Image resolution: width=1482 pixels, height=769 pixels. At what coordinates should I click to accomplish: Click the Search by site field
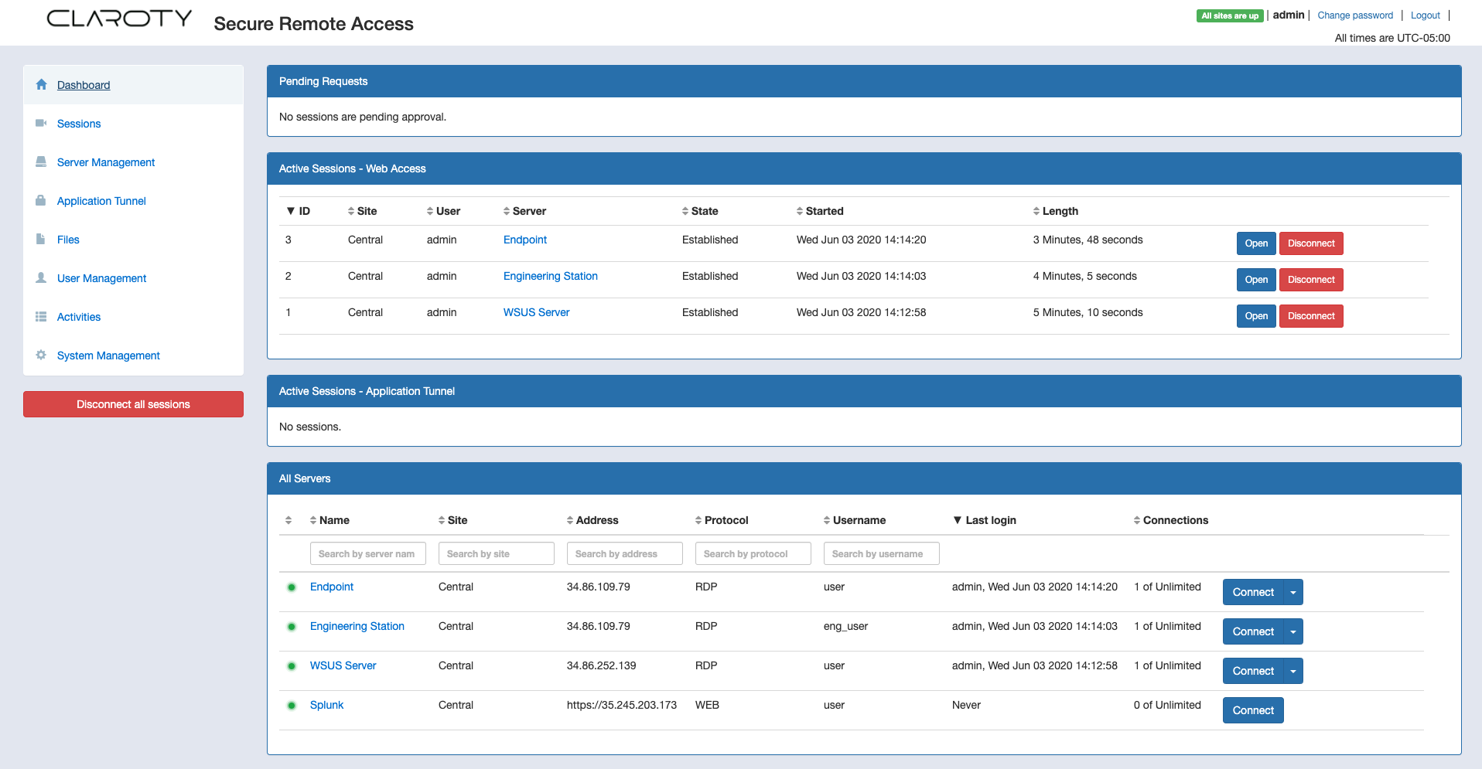[x=496, y=553]
